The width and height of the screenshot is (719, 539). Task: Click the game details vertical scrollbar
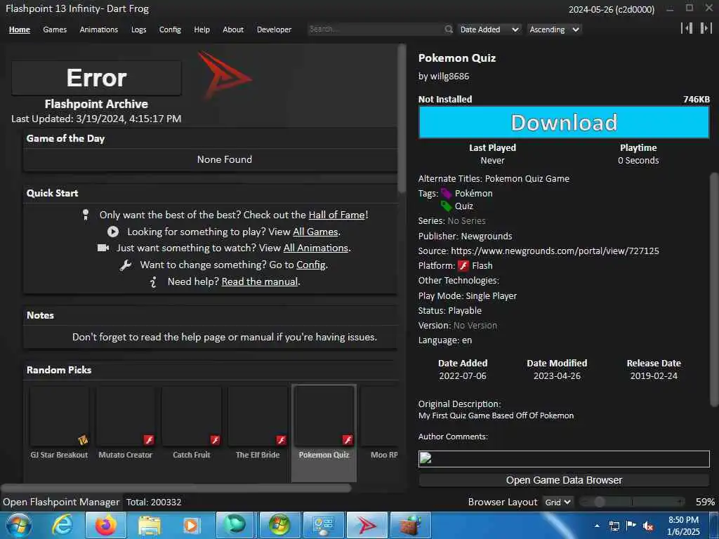click(x=714, y=290)
